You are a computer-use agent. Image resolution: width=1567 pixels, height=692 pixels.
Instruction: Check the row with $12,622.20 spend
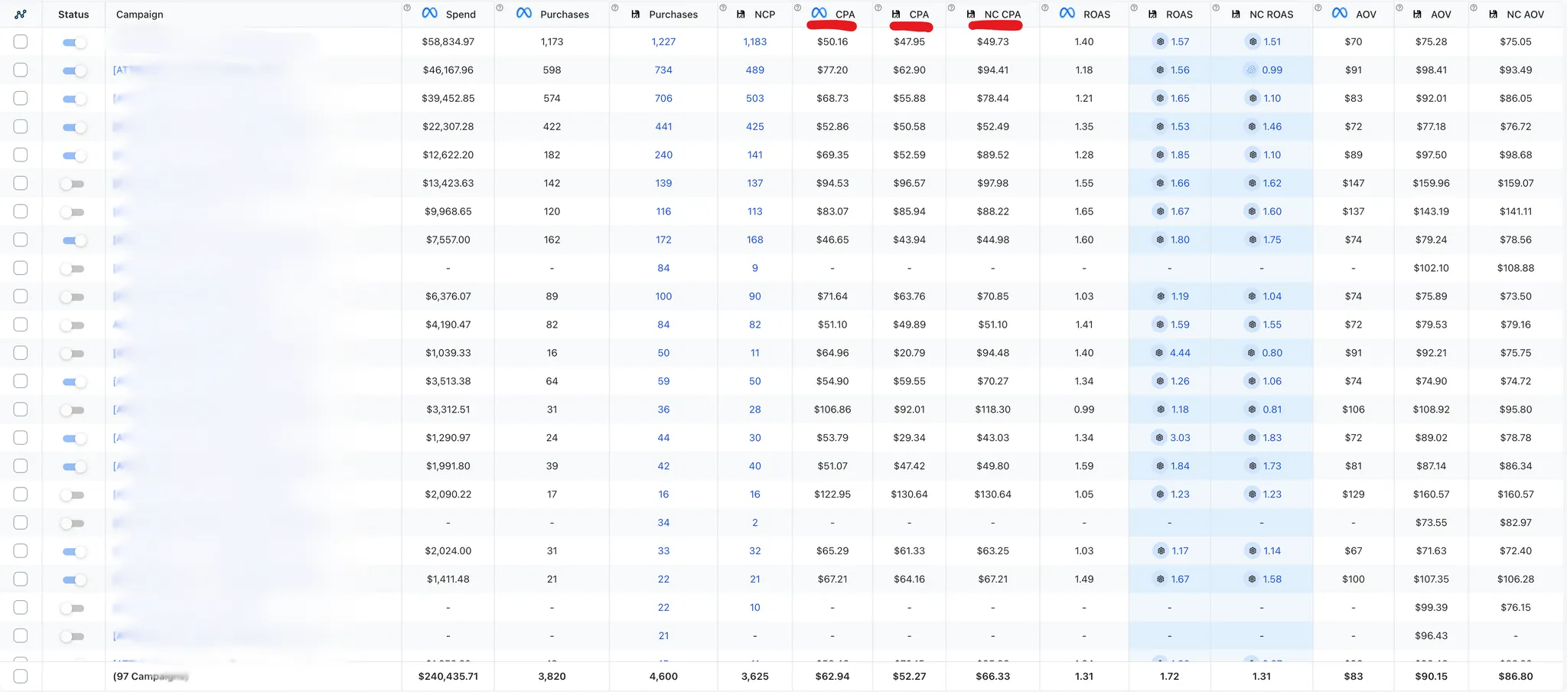point(21,155)
